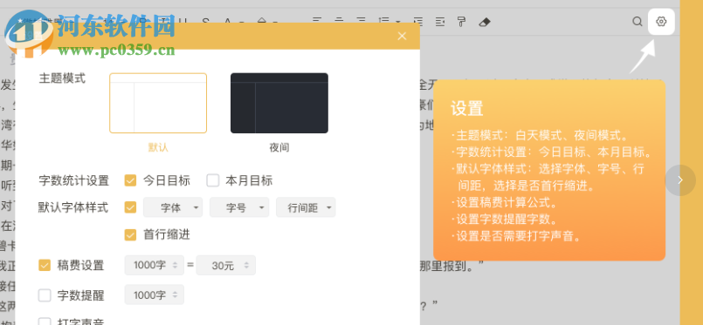The image size is (703, 325).
Task: Click the 设置是否需要打字声音 guide line
Action: pos(516,236)
